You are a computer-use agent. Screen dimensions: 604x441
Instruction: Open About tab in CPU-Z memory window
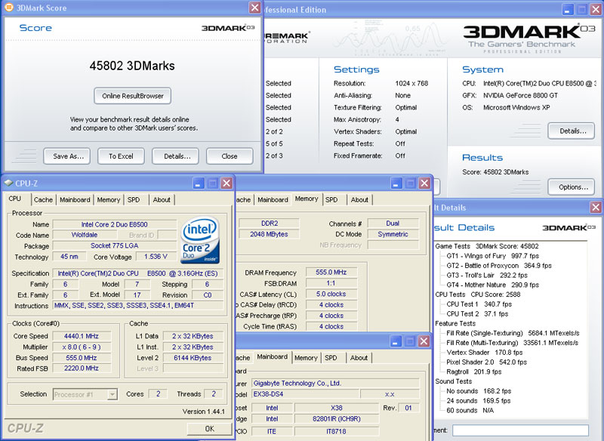(359, 199)
